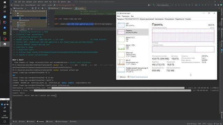
Task: Add a new terminal tab with plus icon
Action: (x=29, y=29)
